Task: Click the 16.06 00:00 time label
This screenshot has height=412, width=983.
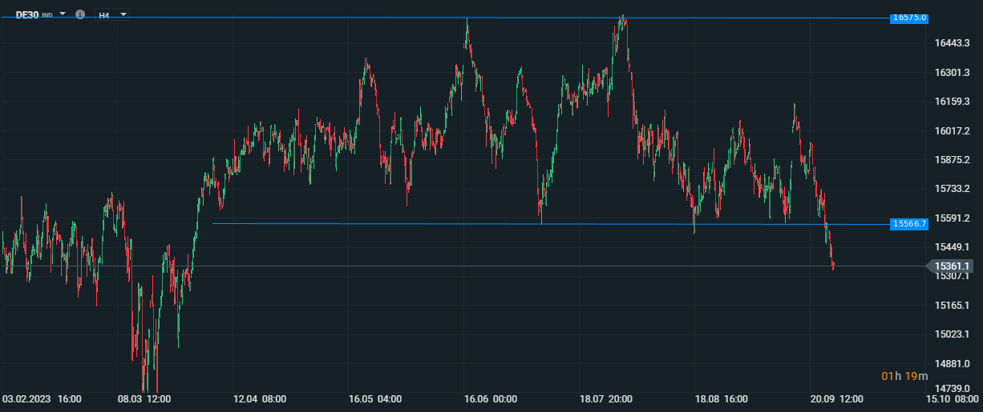Action: click(491, 398)
